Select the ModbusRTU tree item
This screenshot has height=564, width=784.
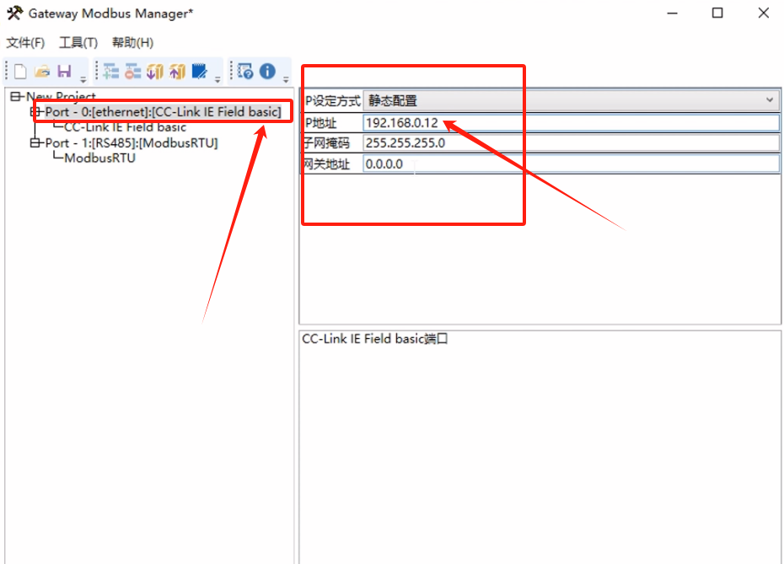(x=93, y=158)
